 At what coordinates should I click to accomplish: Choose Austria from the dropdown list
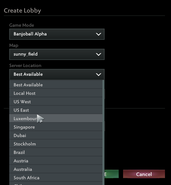[x=56, y=161]
